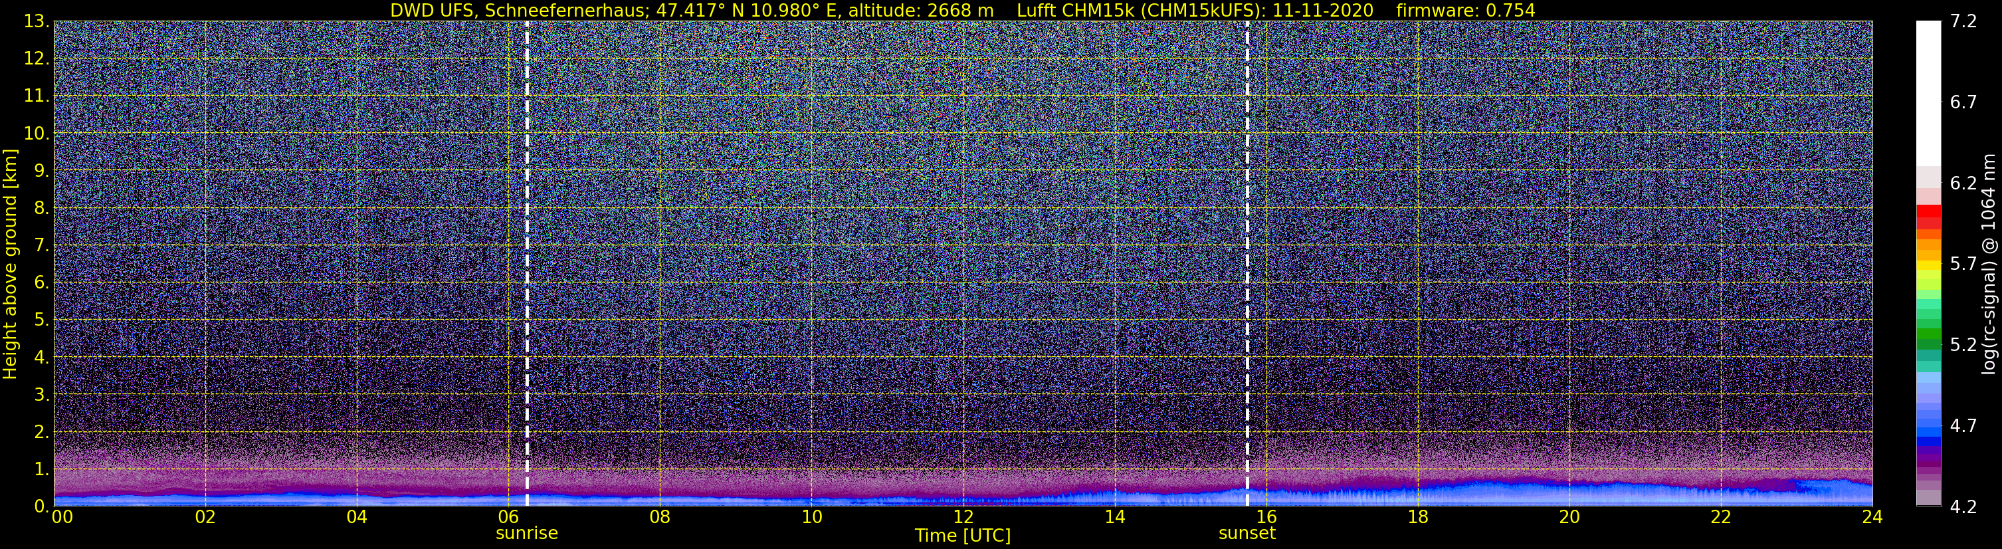2002x549 pixels.
Task: Click the height axis tick label 7
Action: [x=42, y=245]
